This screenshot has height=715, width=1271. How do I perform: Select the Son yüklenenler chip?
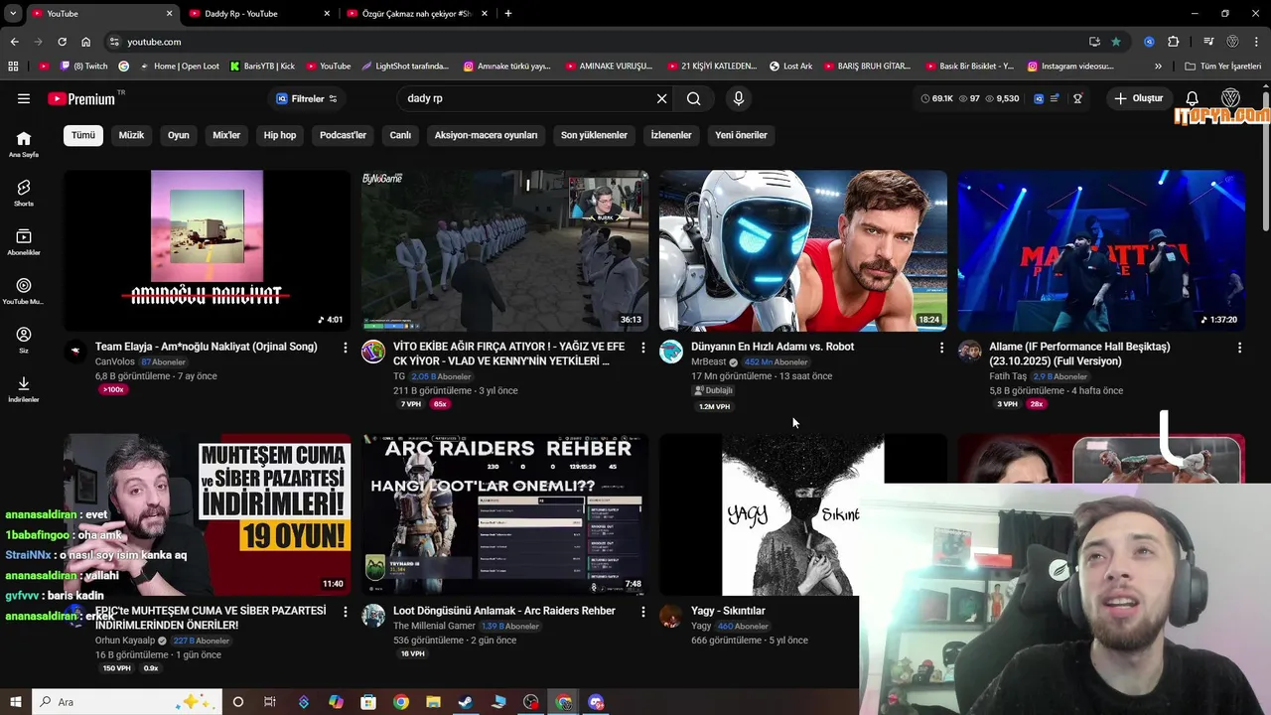pyautogui.click(x=594, y=135)
